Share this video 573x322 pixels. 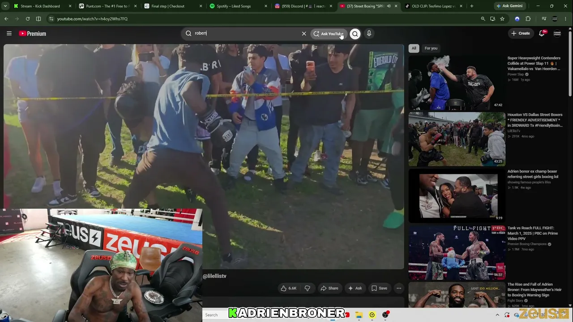click(x=329, y=288)
